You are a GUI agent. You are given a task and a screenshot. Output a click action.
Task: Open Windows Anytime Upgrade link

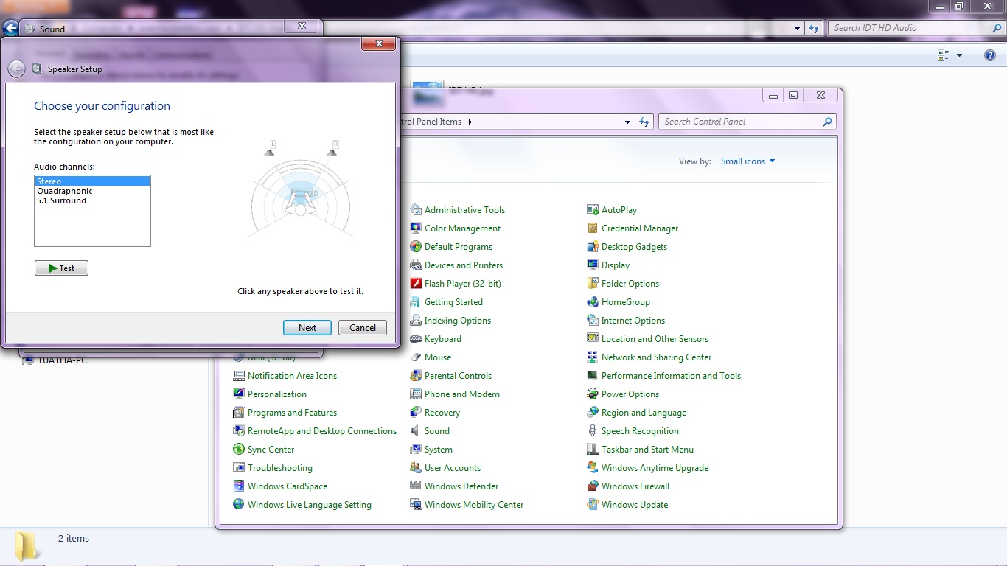[x=655, y=468]
